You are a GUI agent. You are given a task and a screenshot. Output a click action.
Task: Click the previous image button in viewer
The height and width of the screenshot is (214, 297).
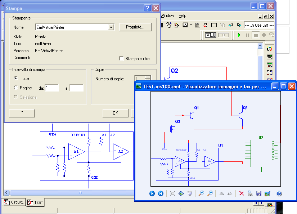tap(152, 194)
